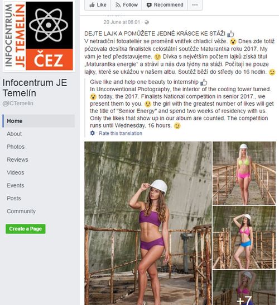This screenshot has height=305, width=279.
Task: Click the thumbs-up Like button
Action: coord(98,5)
